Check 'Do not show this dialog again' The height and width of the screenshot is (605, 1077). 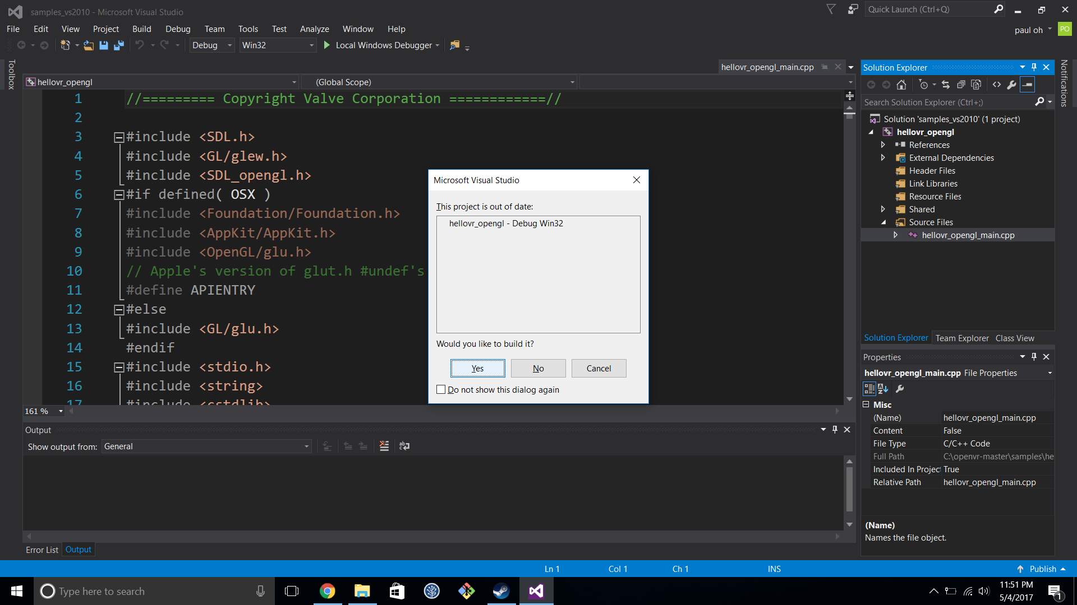pyautogui.click(x=441, y=389)
